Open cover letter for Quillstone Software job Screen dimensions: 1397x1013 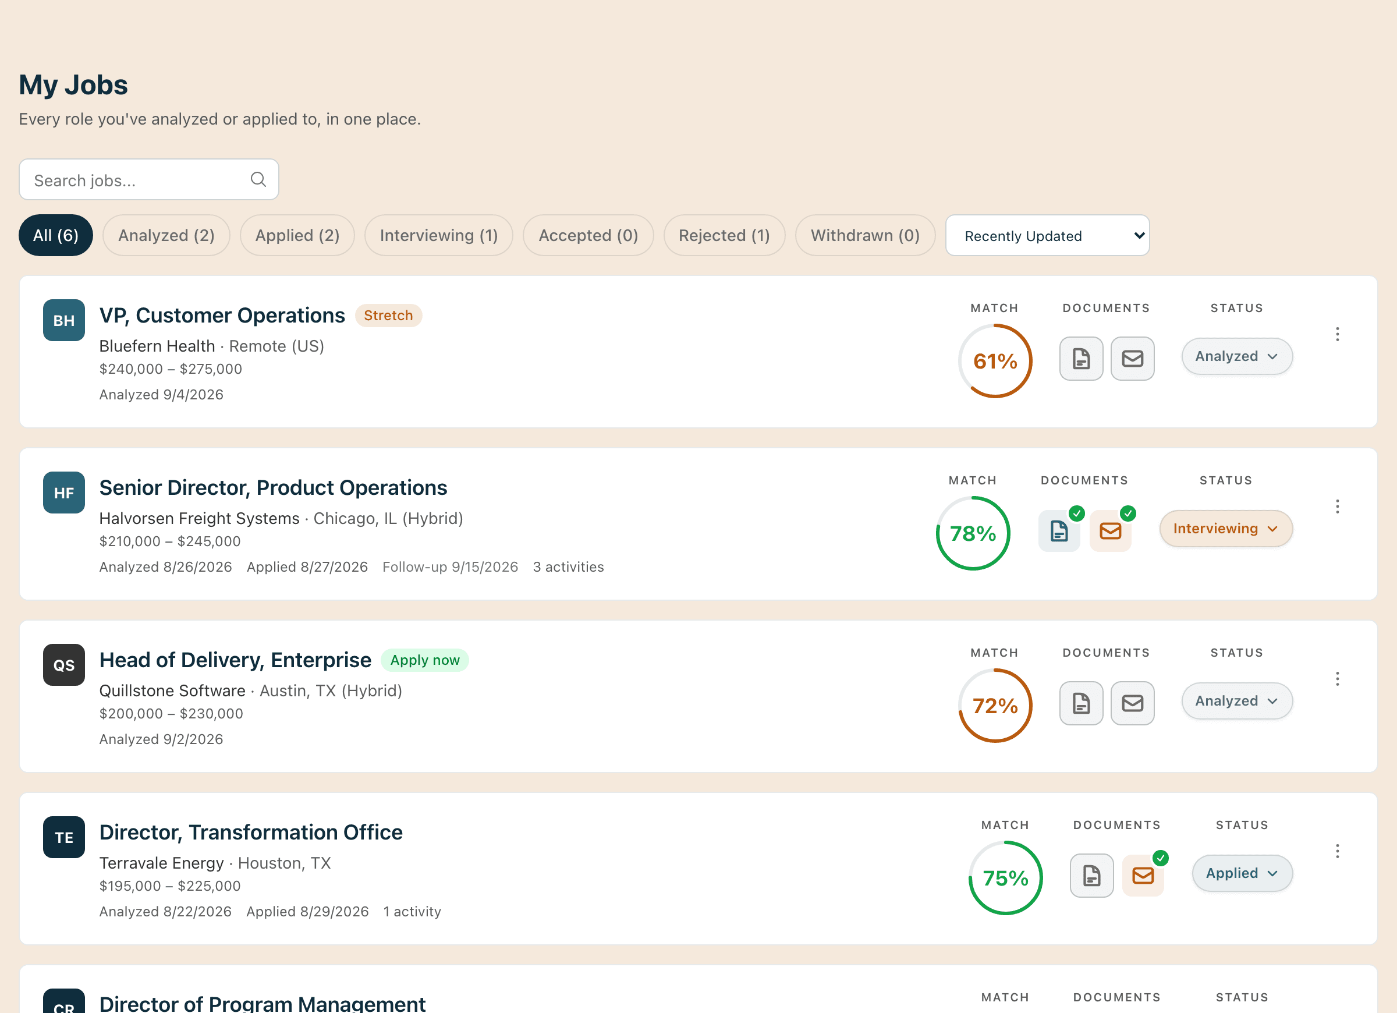[1132, 703]
